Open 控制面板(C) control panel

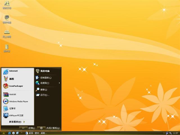pyautogui.click(x=48, y=78)
